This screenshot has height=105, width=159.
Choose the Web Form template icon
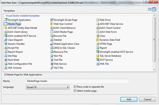(x=98, y=20)
